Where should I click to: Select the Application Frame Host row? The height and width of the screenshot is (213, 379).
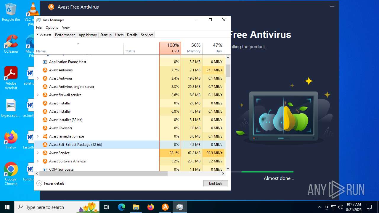[x=130, y=62]
